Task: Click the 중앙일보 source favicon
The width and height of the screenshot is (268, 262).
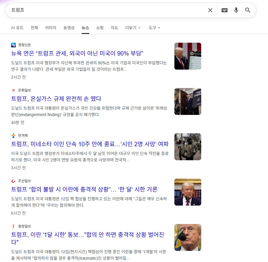Action: pos(13,226)
